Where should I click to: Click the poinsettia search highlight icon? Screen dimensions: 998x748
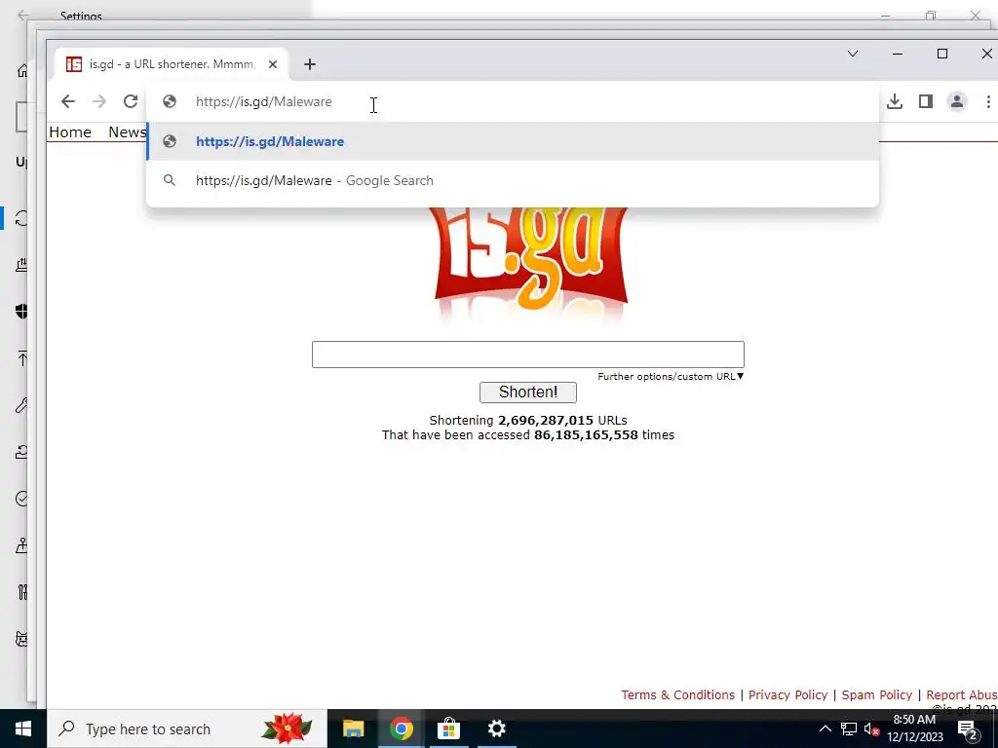tap(287, 729)
